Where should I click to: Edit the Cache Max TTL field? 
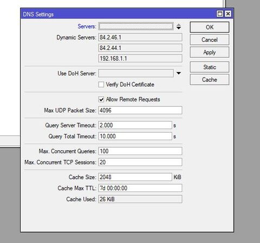coord(140,188)
